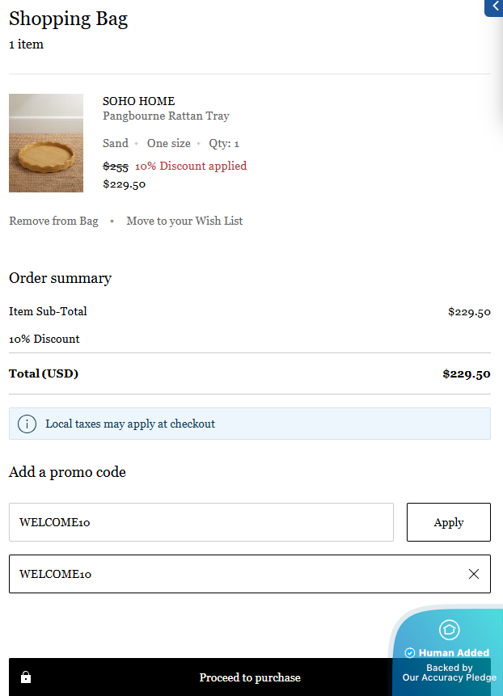
Task: Click the lock icon on the purchase bar
Action: [x=26, y=677]
